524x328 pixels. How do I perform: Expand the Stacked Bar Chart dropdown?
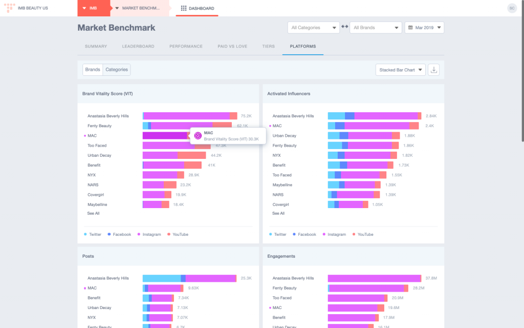click(x=400, y=70)
